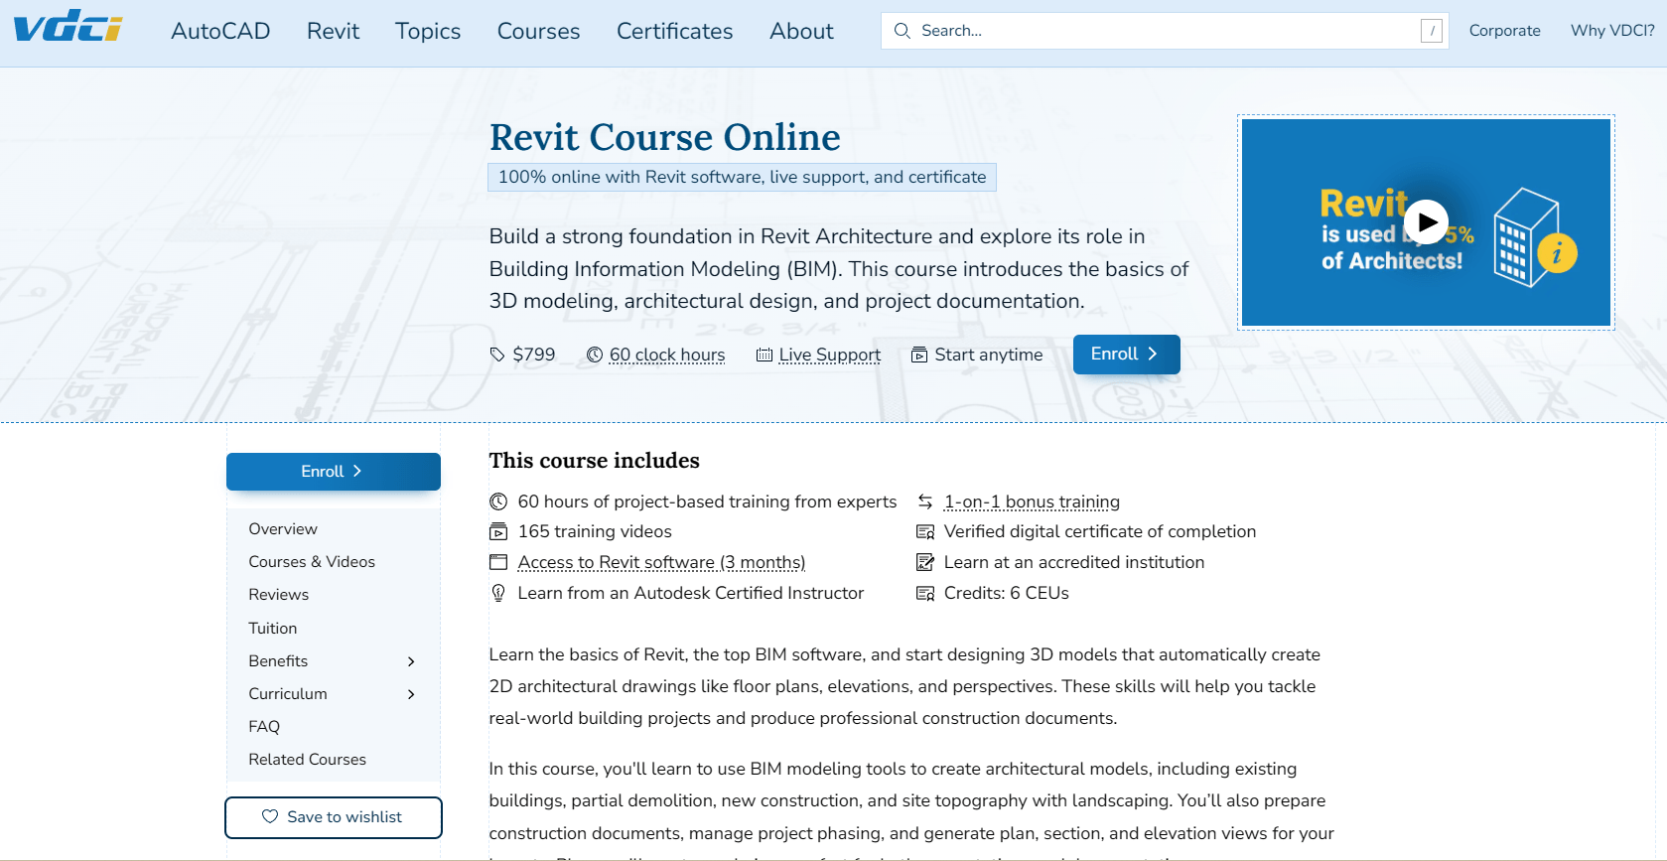Jump to FAQ section

264,727
